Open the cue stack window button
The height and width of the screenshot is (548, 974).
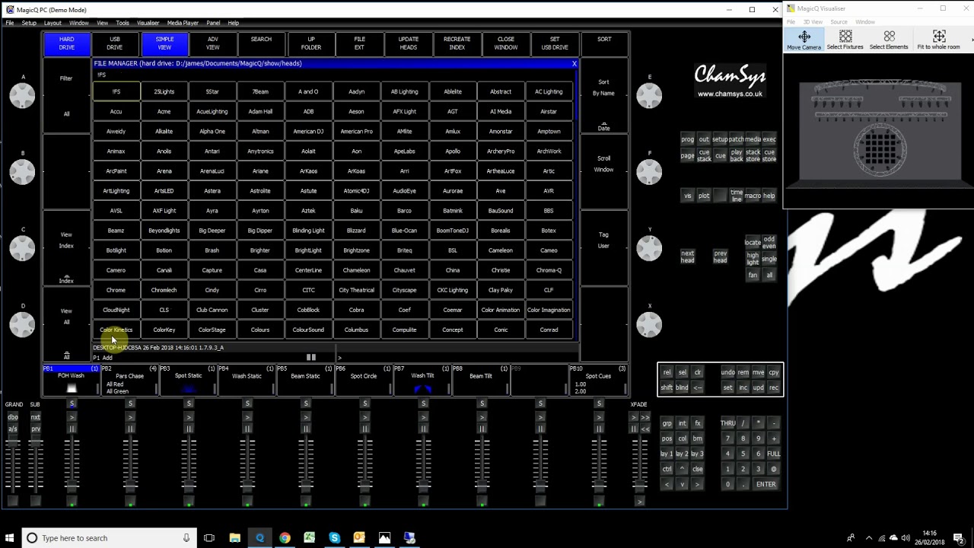pos(704,156)
